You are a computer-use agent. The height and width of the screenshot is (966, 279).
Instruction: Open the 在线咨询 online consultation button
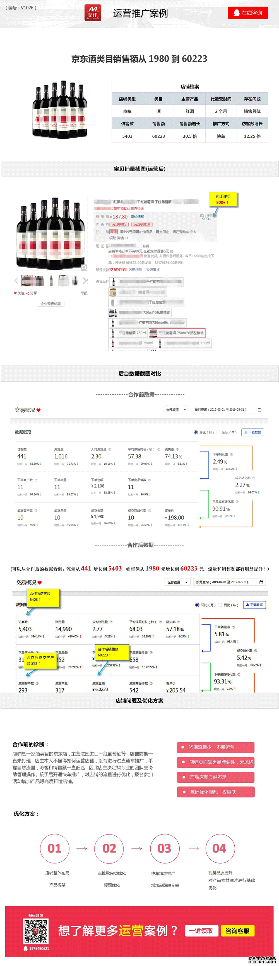(x=247, y=13)
